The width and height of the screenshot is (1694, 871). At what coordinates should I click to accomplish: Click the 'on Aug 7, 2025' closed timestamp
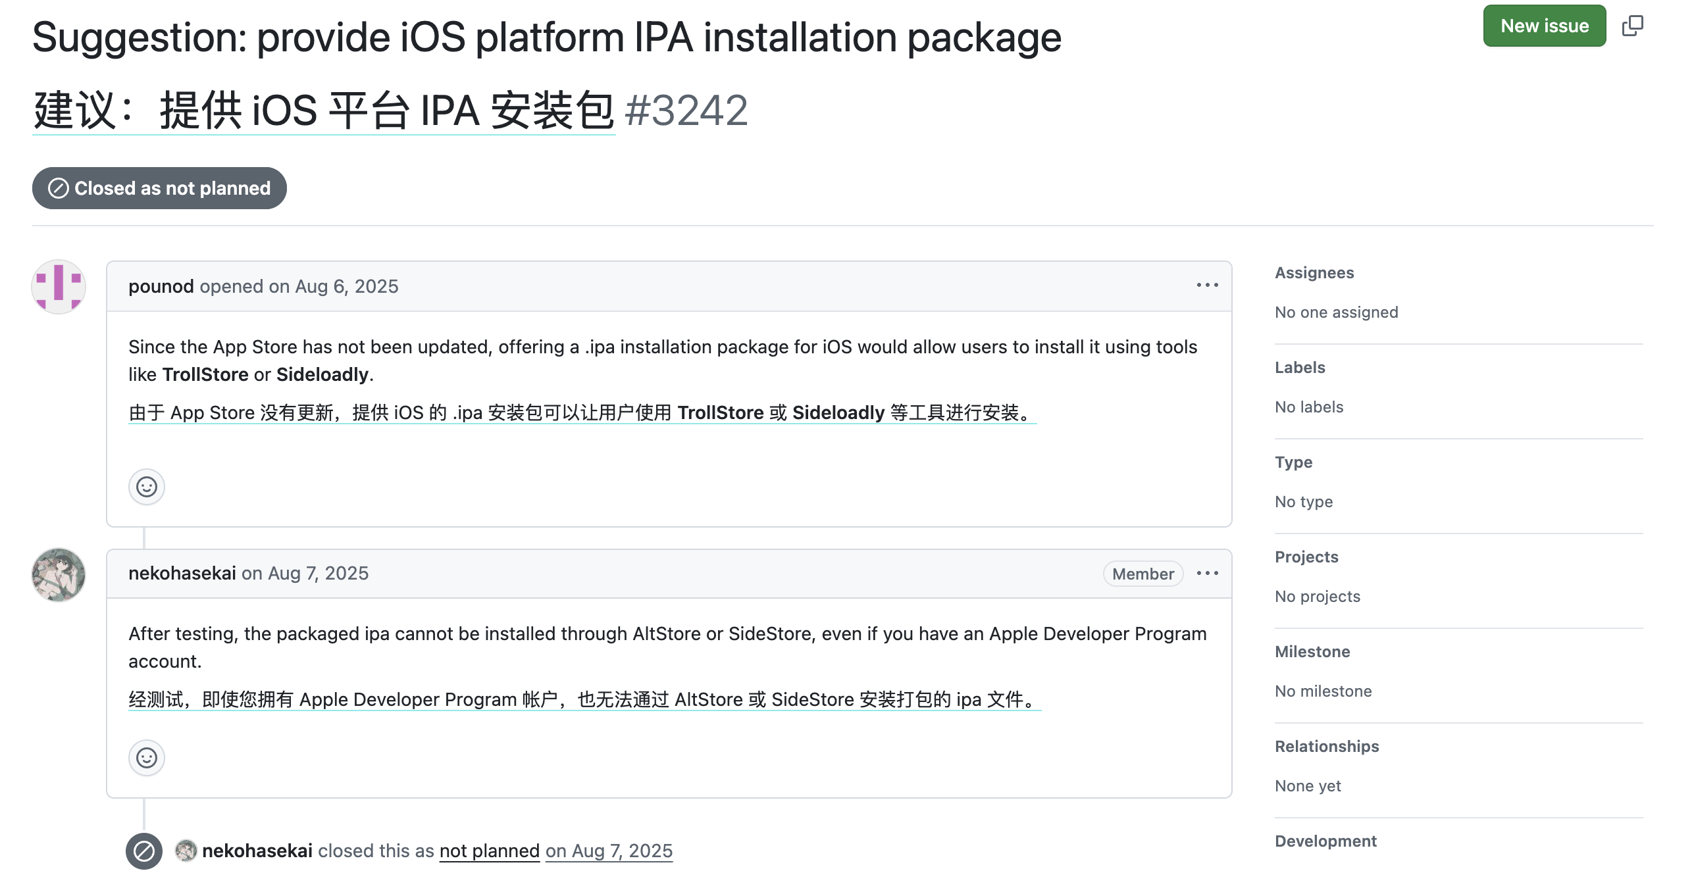[x=609, y=851]
